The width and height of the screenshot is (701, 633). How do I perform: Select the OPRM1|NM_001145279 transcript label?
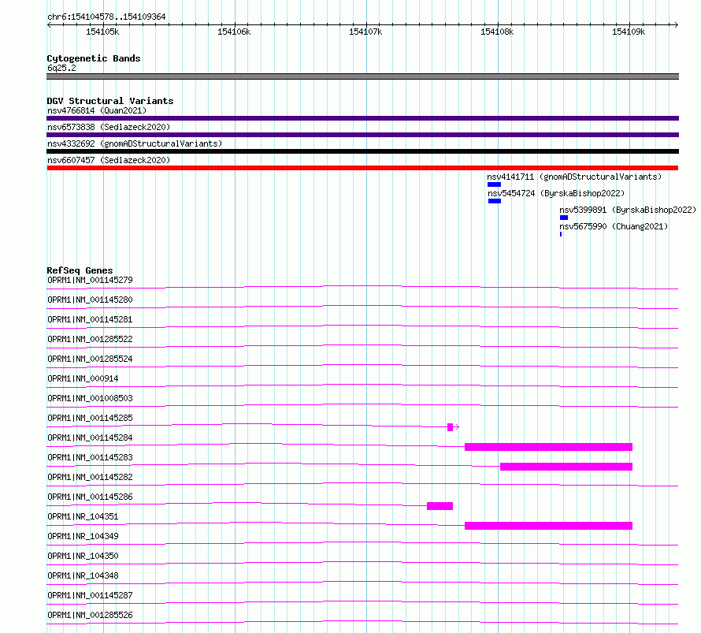90,280
